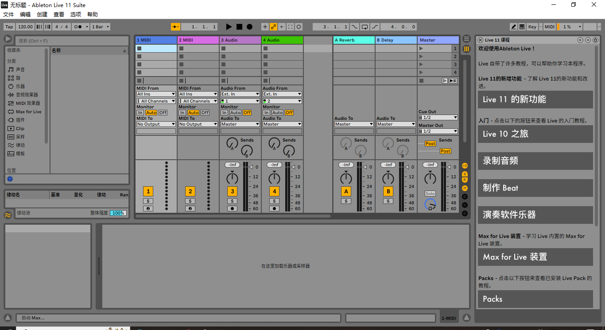Open the Master Out 1/2 dropdown
This screenshot has height=330, width=605.
pos(438,131)
